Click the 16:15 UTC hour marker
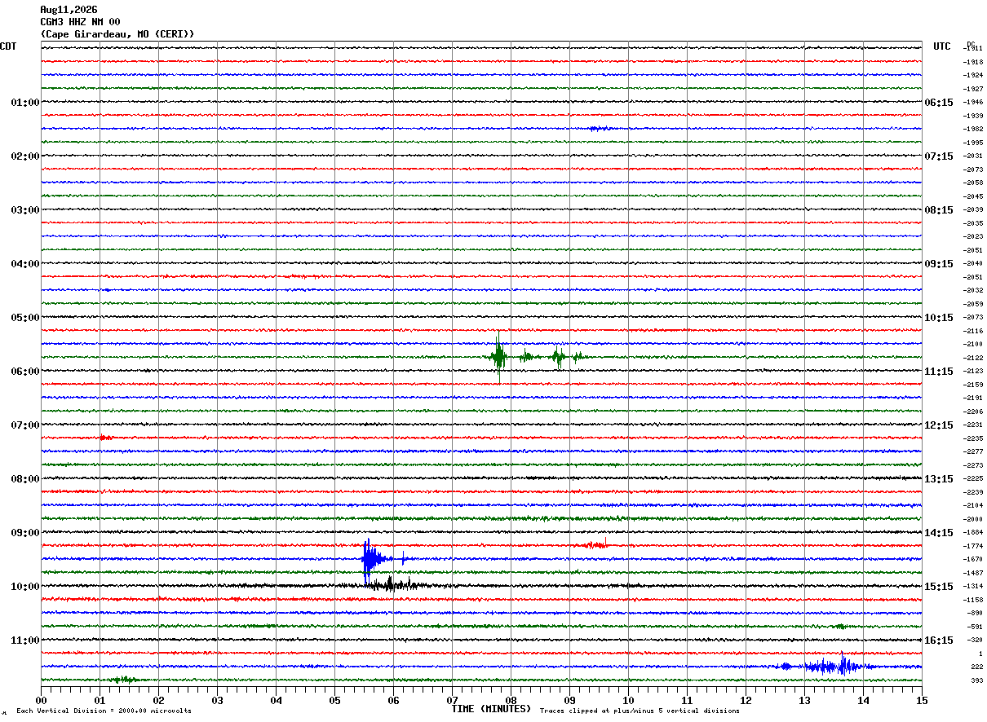987x722 pixels. click(939, 641)
